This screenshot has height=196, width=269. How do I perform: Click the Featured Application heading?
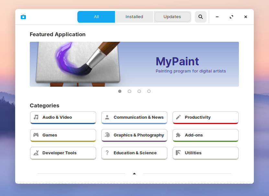pyautogui.click(x=58, y=34)
